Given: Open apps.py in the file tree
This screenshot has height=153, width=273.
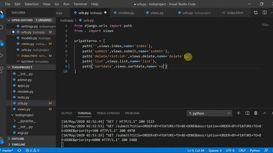Looking at the screenshot, I should coord(31,86).
